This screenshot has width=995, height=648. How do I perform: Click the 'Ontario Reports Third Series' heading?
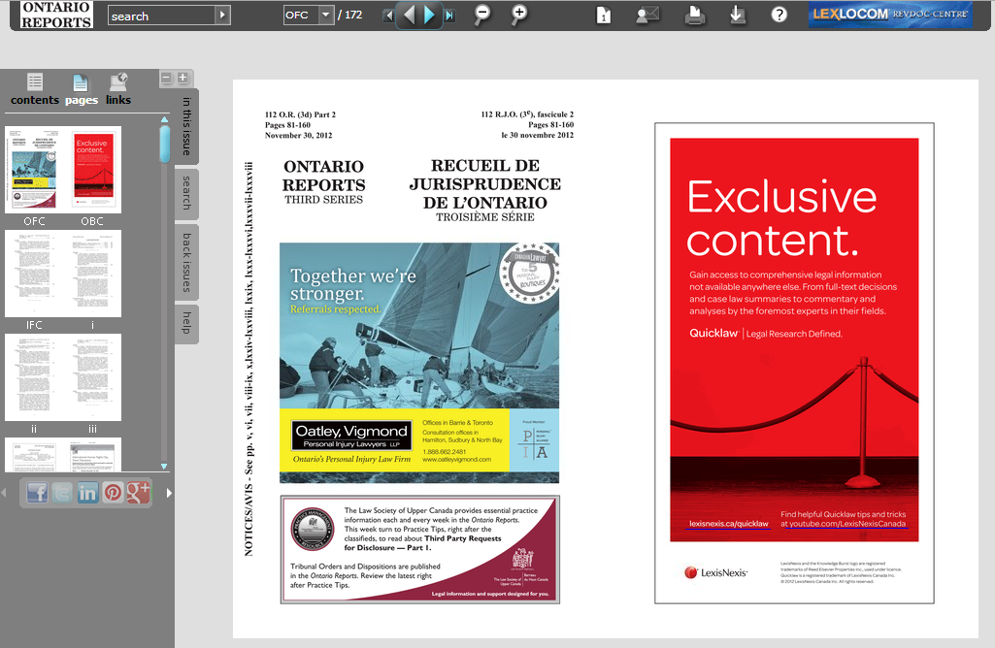tap(323, 182)
